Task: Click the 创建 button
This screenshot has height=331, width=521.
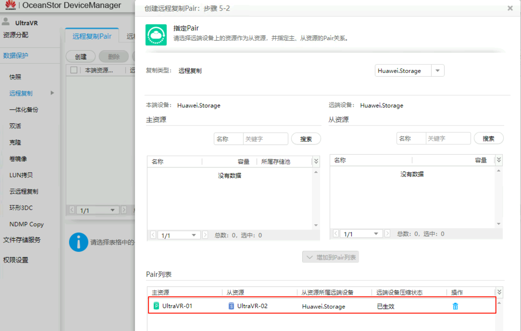Action: 81,57
